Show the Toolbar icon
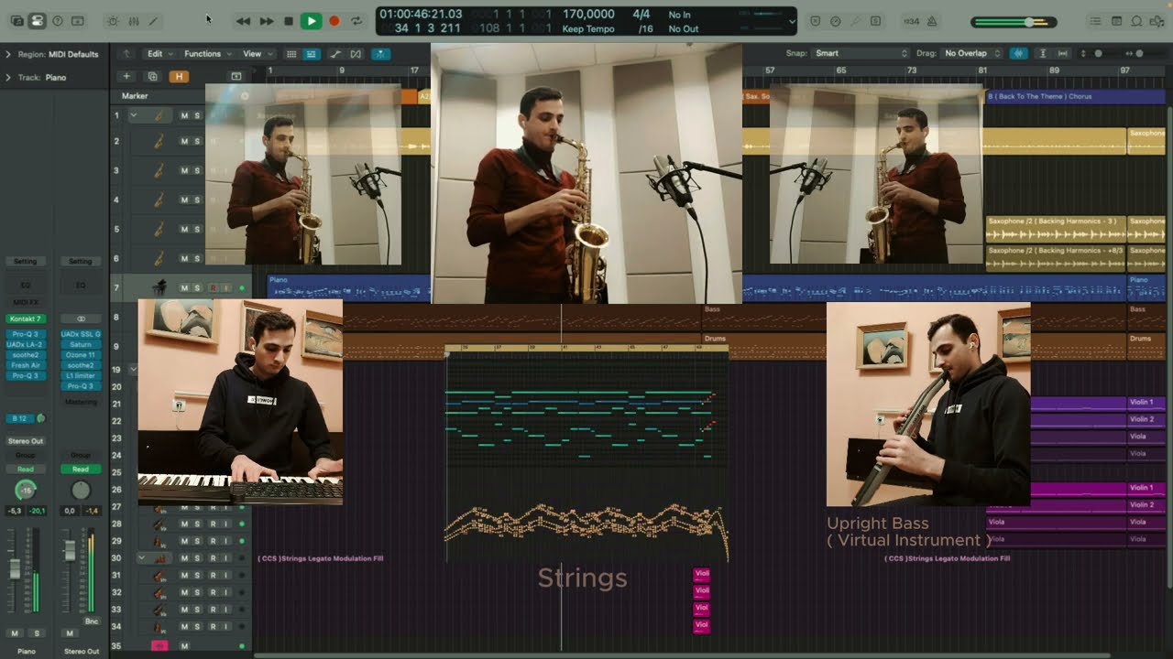This screenshot has width=1173, height=659. pyautogui.click(x=78, y=21)
